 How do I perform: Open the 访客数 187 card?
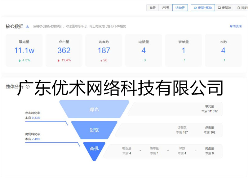[104, 50]
